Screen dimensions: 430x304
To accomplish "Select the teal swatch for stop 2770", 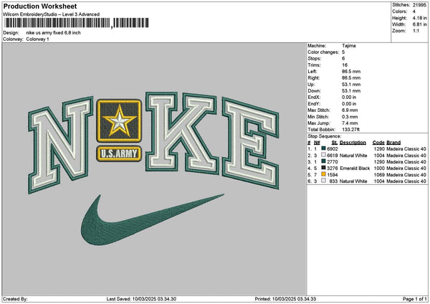I will point(324,161).
